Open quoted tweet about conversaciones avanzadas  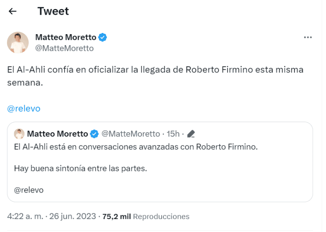pos(136,147)
